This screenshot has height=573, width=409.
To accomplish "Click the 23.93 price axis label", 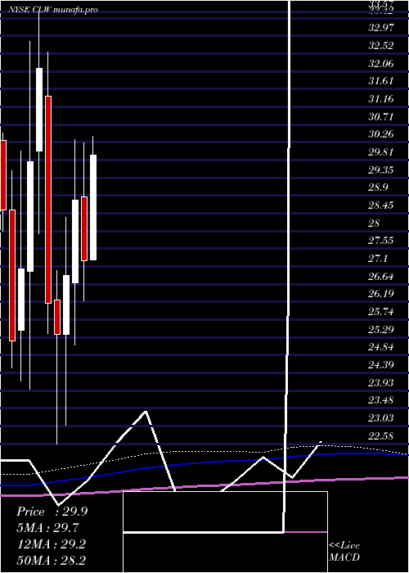I will [381, 383].
